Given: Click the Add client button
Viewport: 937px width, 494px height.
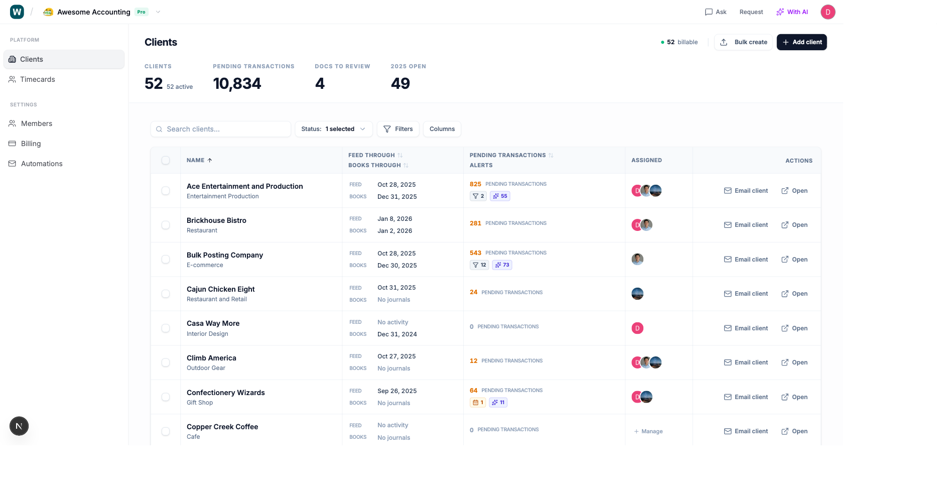Looking at the screenshot, I should (801, 42).
